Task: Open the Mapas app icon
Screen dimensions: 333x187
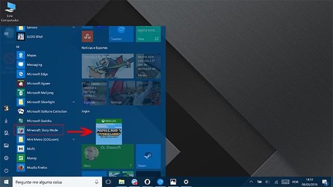Action: (x=21, y=56)
